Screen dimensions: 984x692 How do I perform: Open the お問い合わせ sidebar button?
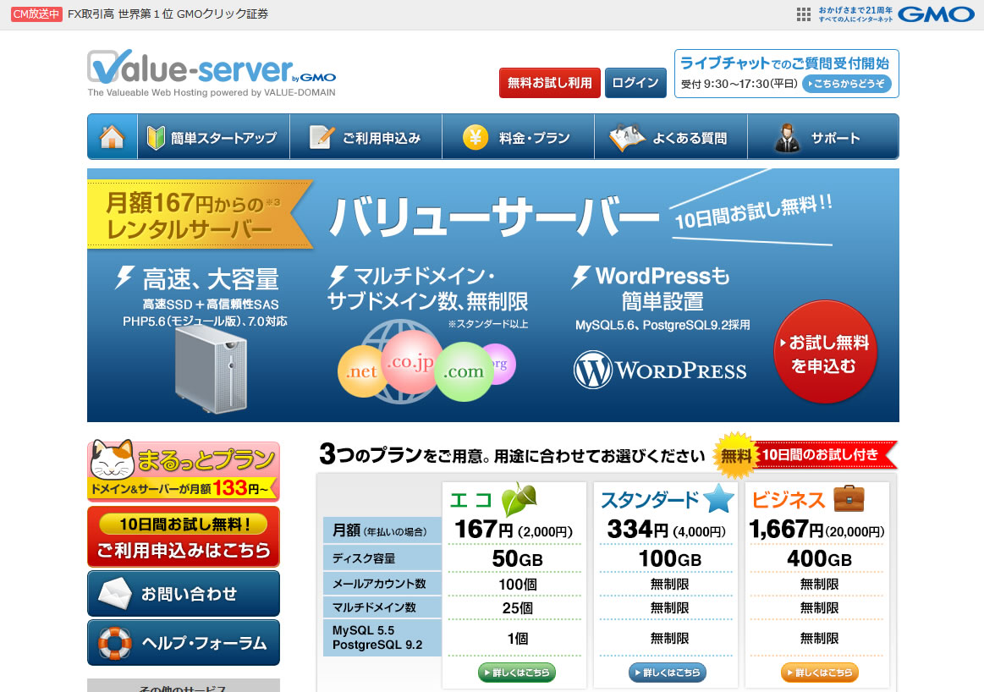(x=184, y=594)
